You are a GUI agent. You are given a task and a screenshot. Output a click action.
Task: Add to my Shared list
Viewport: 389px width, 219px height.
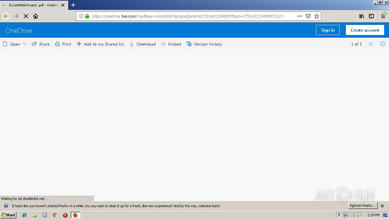point(100,44)
